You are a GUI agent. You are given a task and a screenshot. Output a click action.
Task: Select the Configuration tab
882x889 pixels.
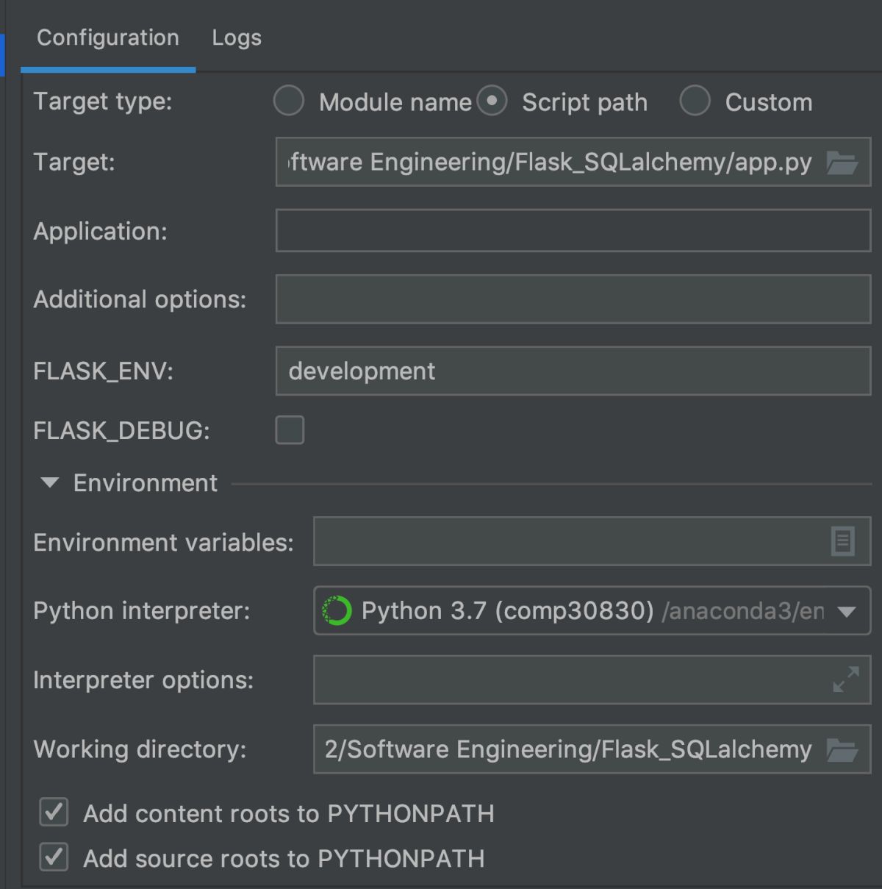108,38
